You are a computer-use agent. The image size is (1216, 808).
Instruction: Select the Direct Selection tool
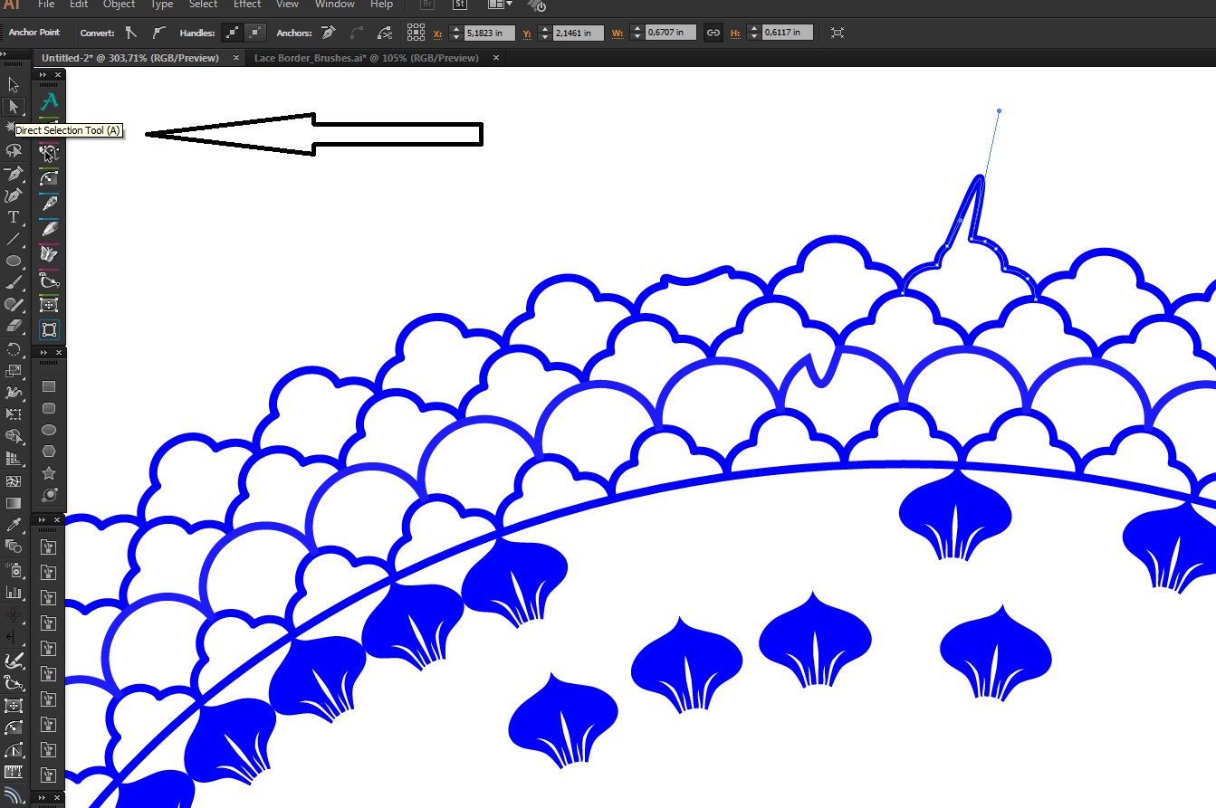pyautogui.click(x=14, y=107)
